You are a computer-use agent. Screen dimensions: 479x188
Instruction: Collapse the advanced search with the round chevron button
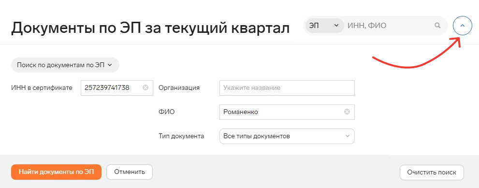462,26
